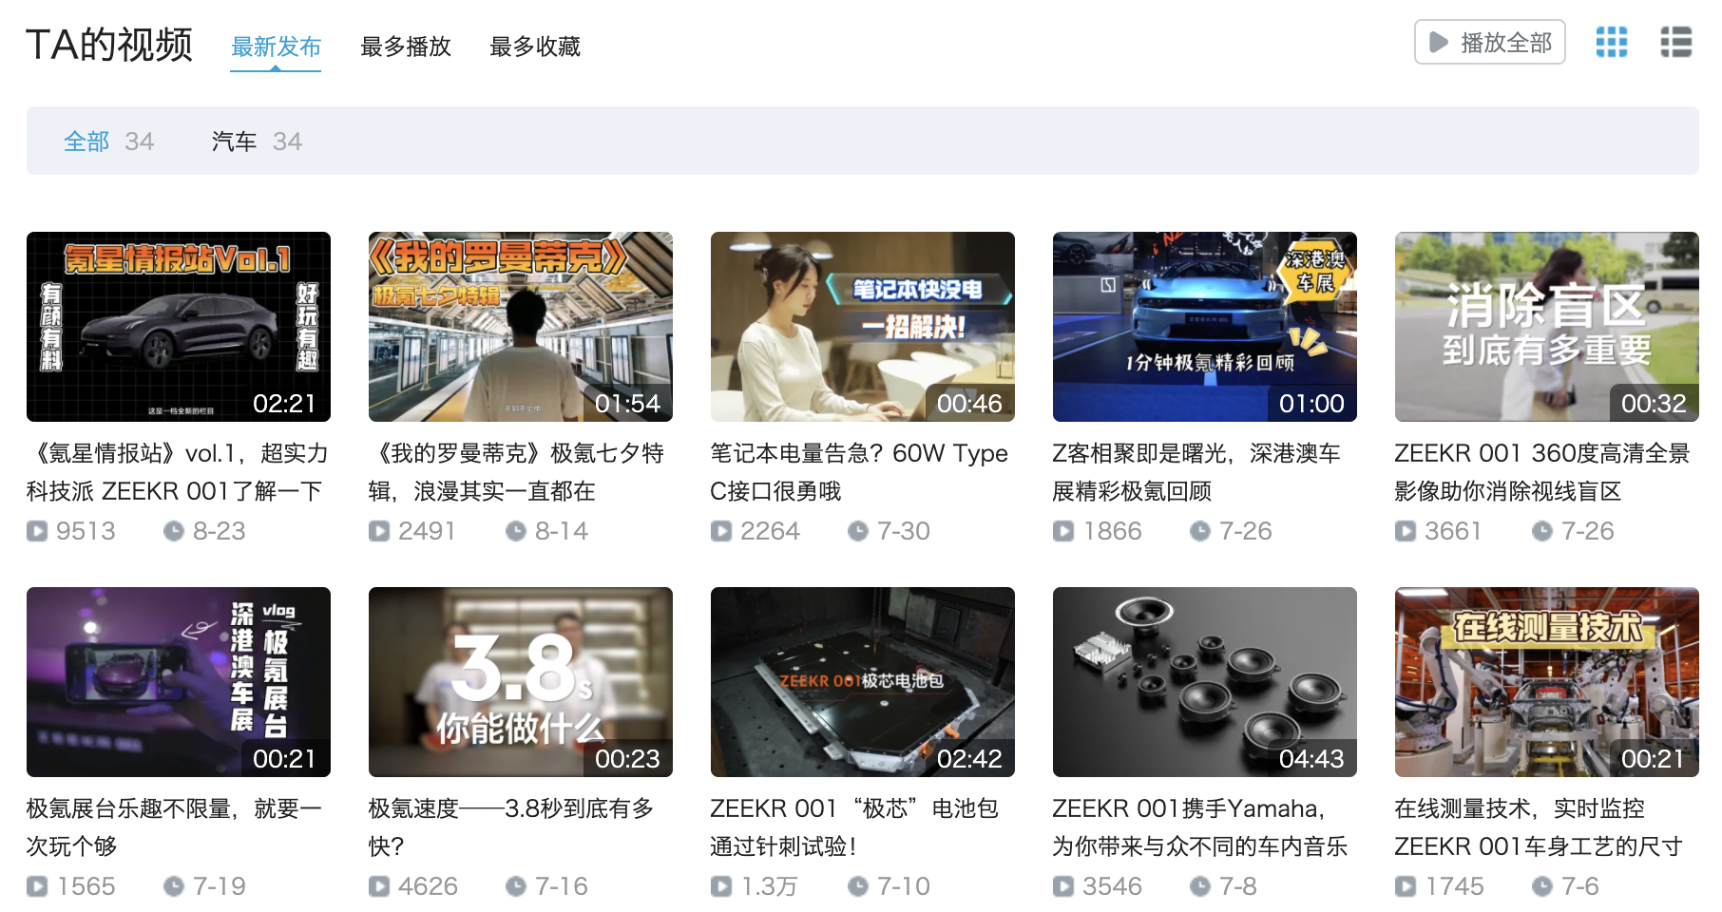Open the Yamaha speakers video thumbnail
Screen dimensions: 1722x912
point(1205,682)
